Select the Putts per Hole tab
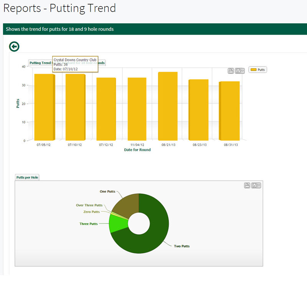The image size is (307, 307). click(27, 177)
